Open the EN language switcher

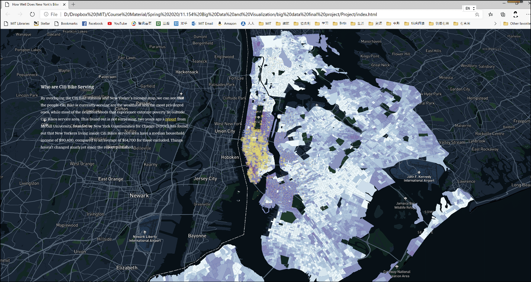470,8
